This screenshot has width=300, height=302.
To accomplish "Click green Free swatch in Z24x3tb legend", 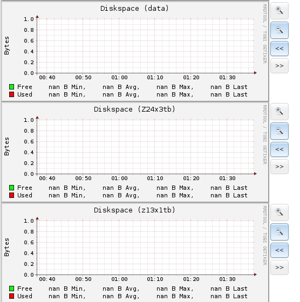I will [x=11, y=188].
